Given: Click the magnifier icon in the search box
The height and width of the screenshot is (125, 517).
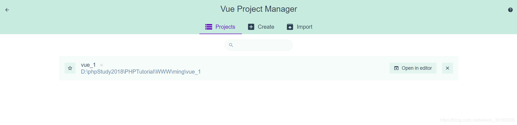Looking at the screenshot, I should (x=231, y=45).
